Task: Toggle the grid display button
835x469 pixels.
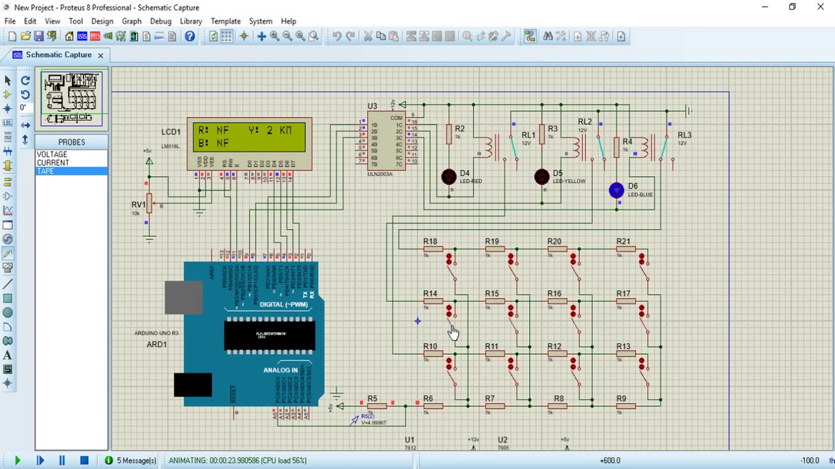Action: [x=226, y=36]
